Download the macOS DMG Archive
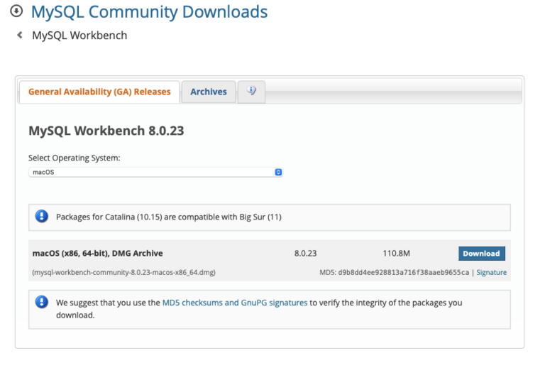Viewport: 545px width, 368px height. point(481,254)
